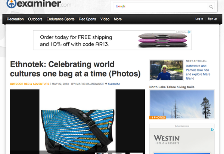The image size is (224, 154).
Task: Go to the Rec Sports section
Action: [x=87, y=19]
